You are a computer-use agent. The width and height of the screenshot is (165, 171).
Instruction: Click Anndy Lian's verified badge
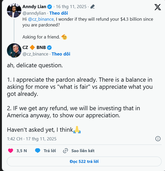[x=50, y=7]
